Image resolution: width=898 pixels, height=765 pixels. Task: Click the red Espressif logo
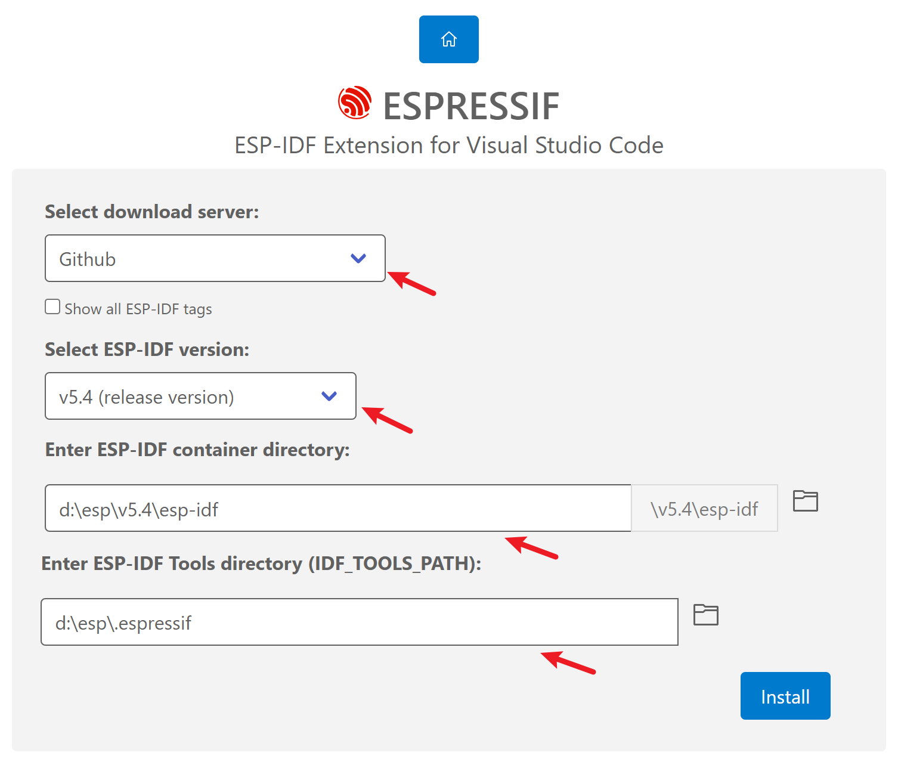pos(355,103)
